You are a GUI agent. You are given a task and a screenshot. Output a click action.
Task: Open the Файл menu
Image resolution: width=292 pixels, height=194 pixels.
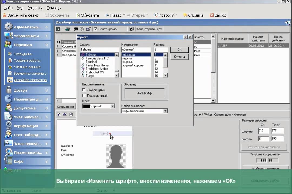[8, 8]
